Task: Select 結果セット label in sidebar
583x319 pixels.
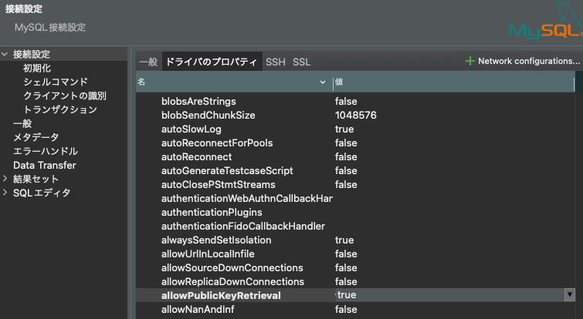Action: 36,179
